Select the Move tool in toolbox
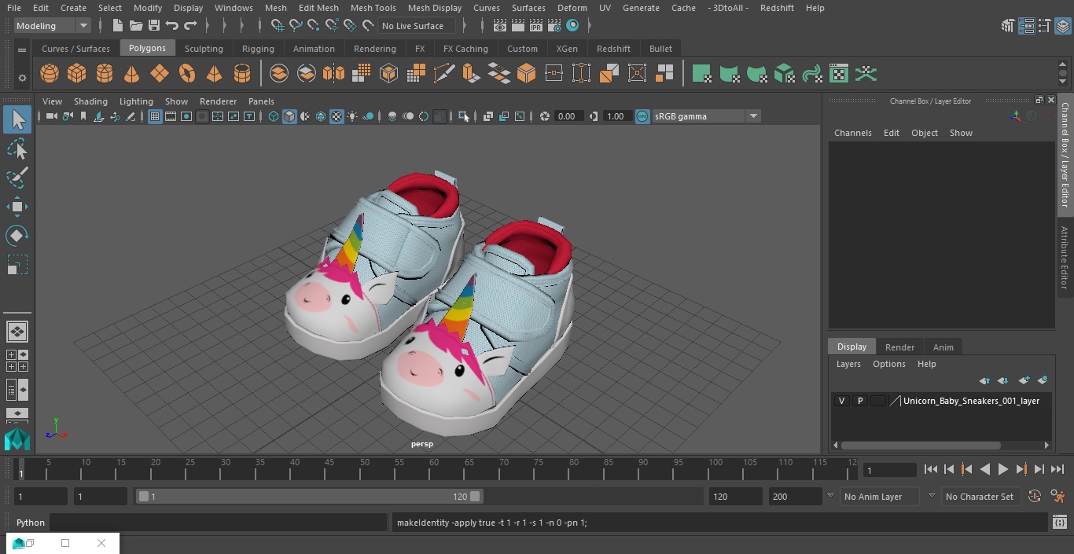The height and width of the screenshot is (554, 1074). [x=17, y=207]
